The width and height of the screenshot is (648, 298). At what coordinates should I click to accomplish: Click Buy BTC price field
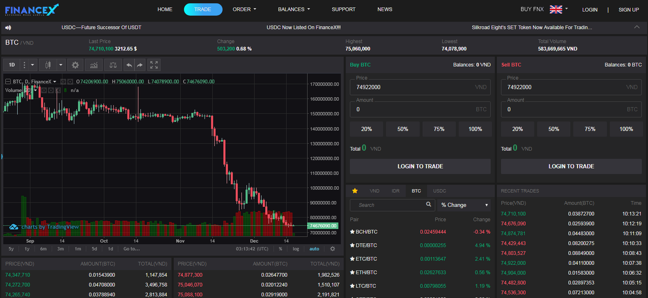pyautogui.click(x=420, y=87)
